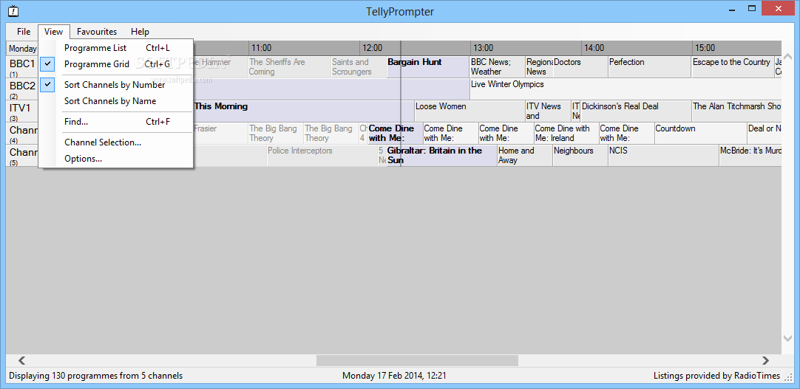This screenshot has width=800, height=389.
Task: Select the Bargain Hunt programme
Action: tap(427, 66)
